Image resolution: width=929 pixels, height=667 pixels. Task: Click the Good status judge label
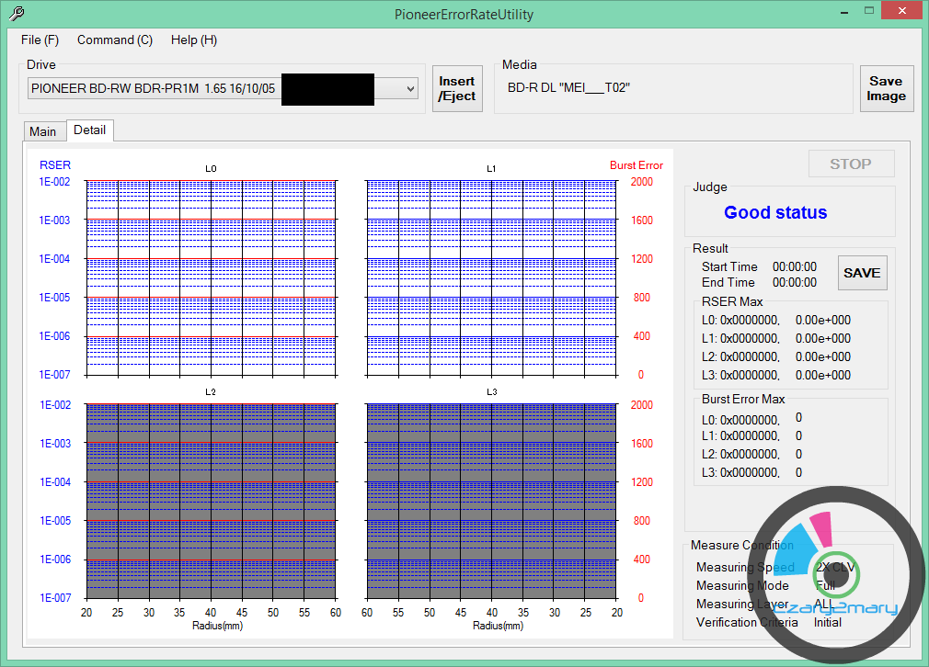pyautogui.click(x=775, y=212)
